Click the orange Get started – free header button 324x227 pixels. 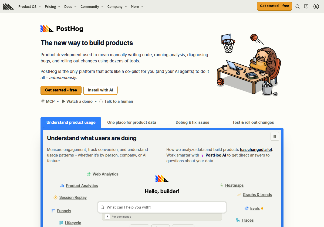coord(274,6)
